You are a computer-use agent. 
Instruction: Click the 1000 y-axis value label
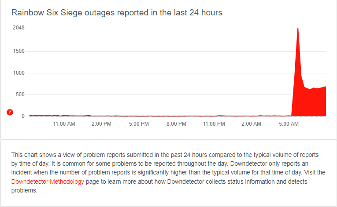pos(19,73)
